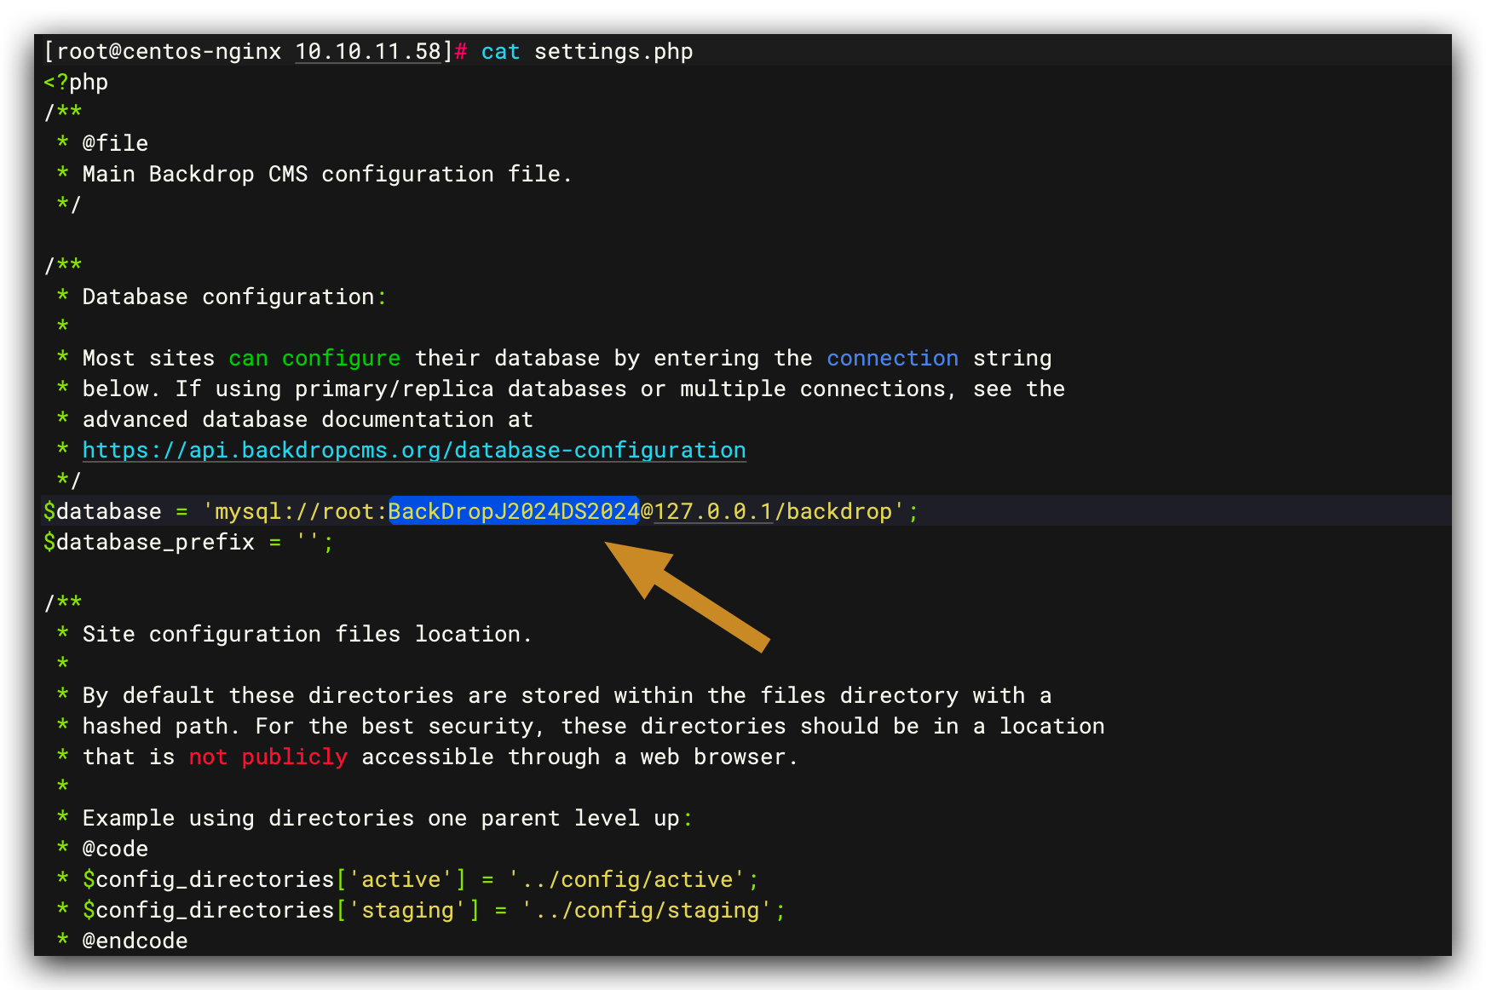This screenshot has width=1486, height=990.
Task: Select the highlighted password BackDropJ2024DS2024
Action: [x=513, y=511]
